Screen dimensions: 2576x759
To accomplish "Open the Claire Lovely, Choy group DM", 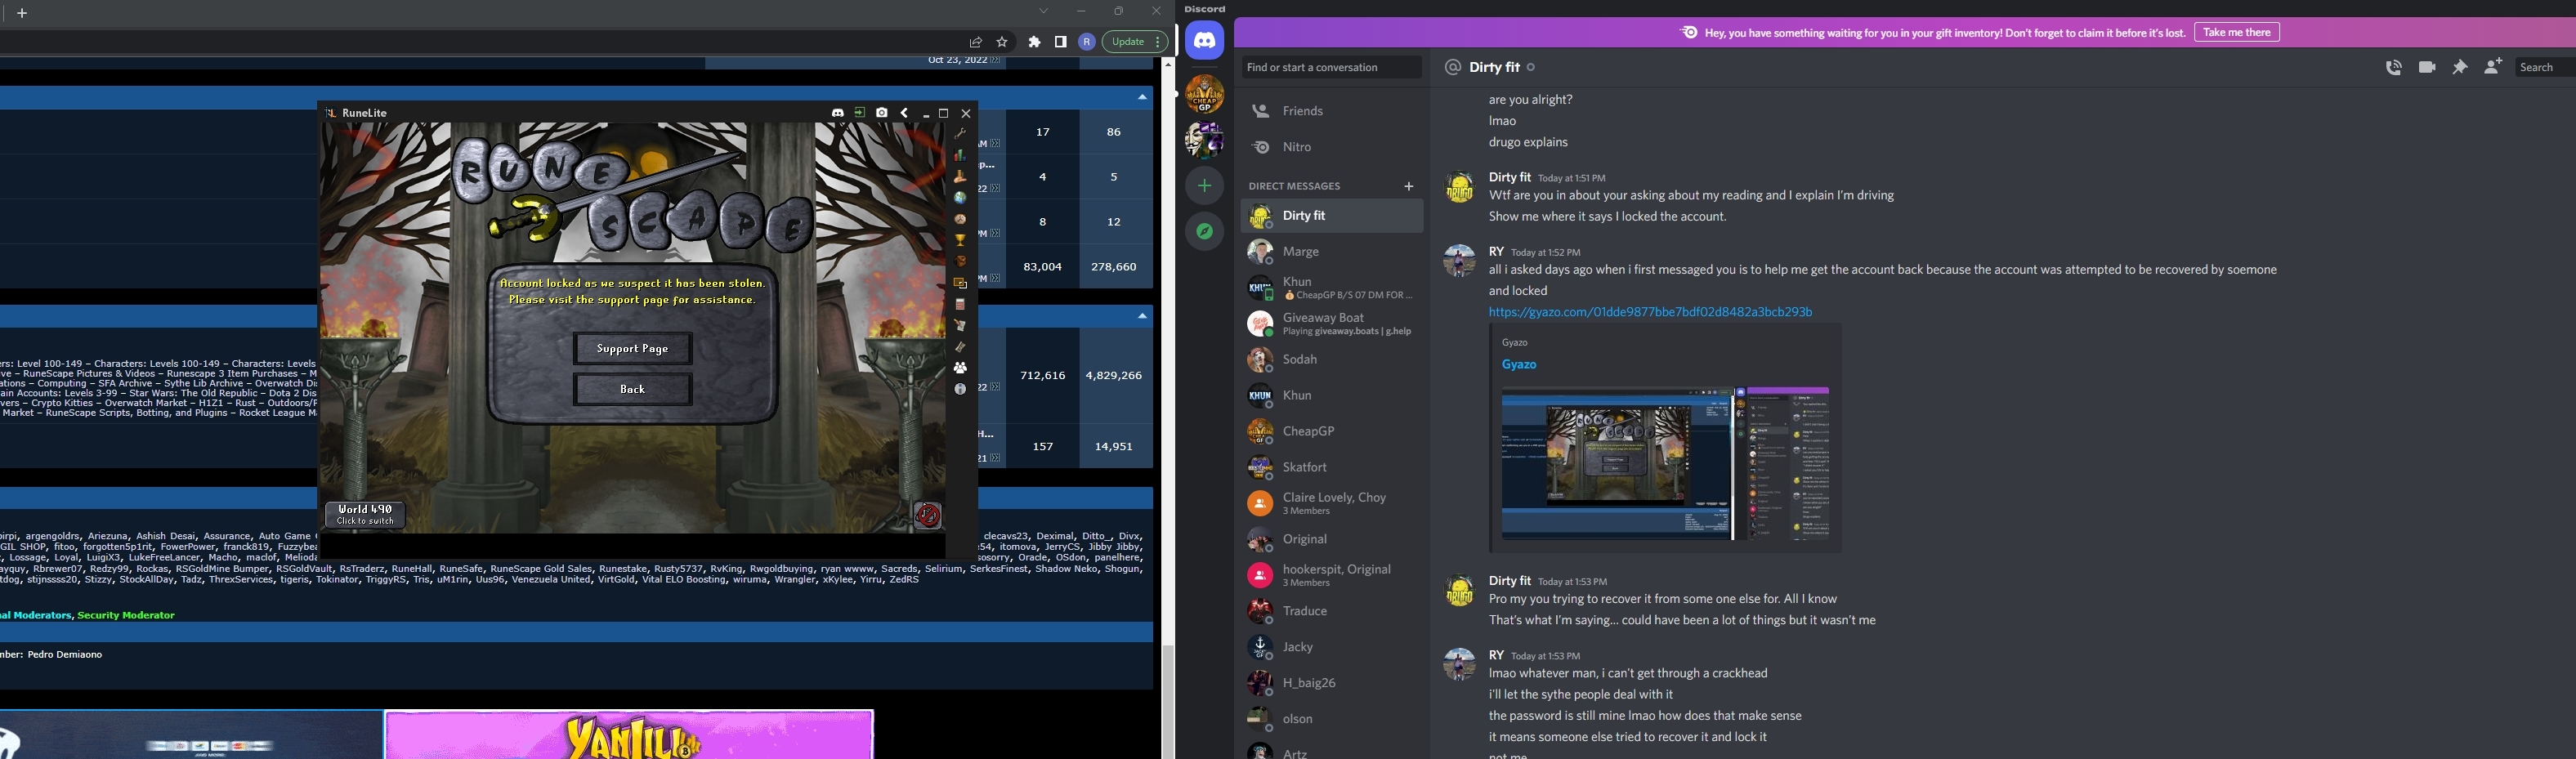I will 1331,504.
